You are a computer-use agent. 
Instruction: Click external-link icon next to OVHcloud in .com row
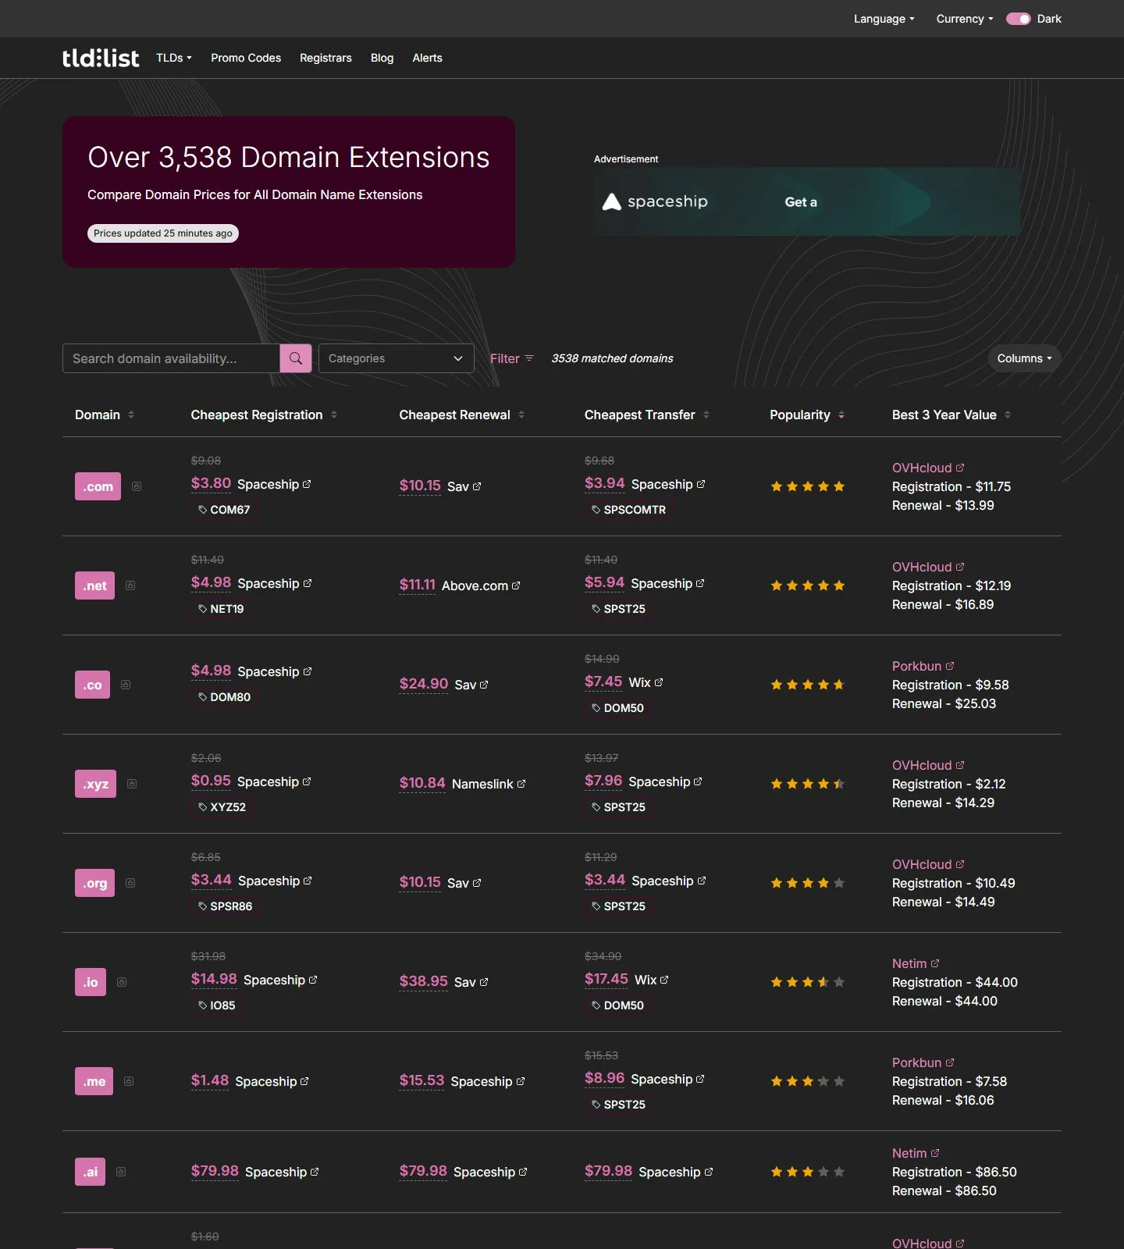click(960, 468)
